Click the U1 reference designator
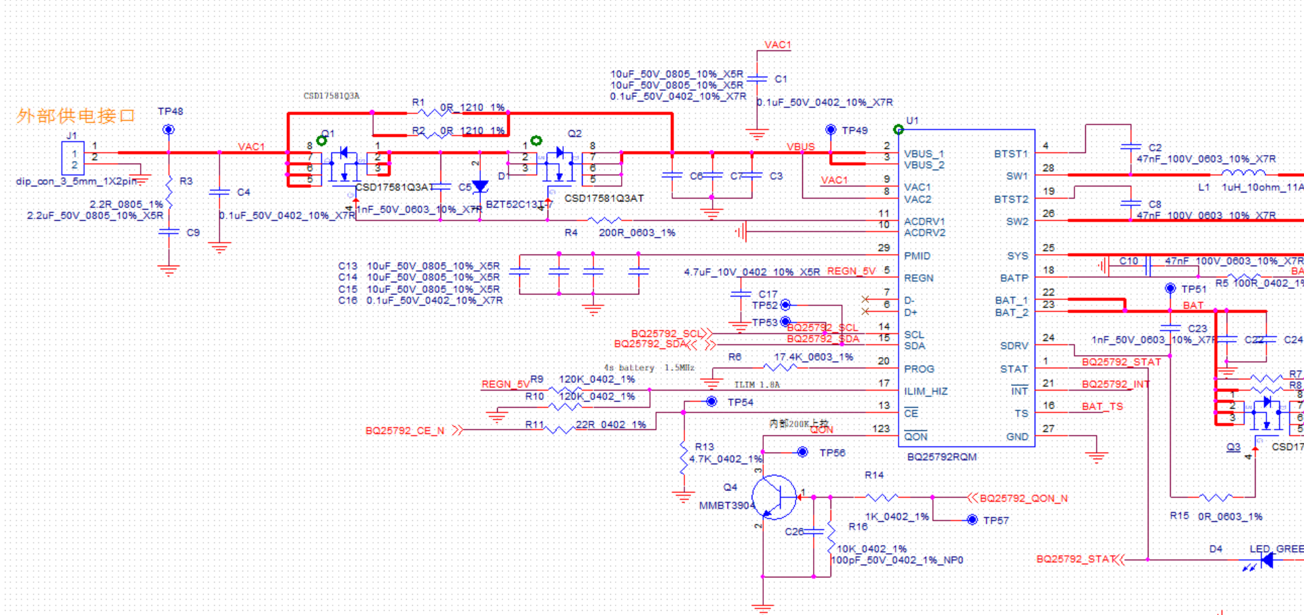1304x615 pixels. (912, 121)
